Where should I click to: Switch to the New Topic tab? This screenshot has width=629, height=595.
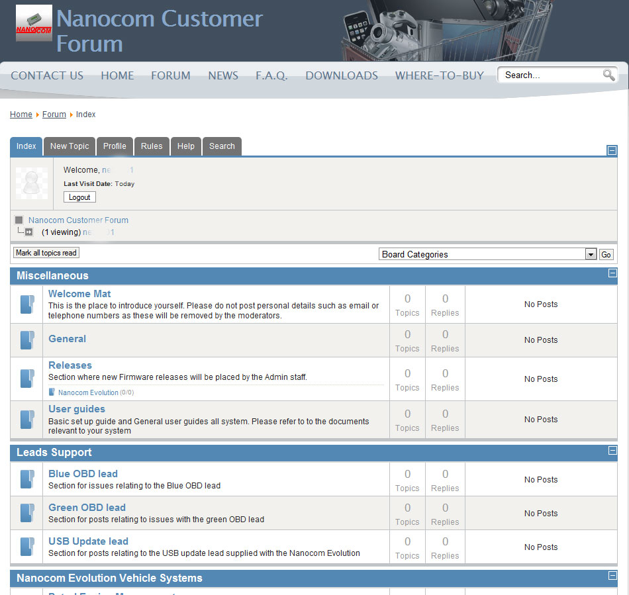click(70, 146)
